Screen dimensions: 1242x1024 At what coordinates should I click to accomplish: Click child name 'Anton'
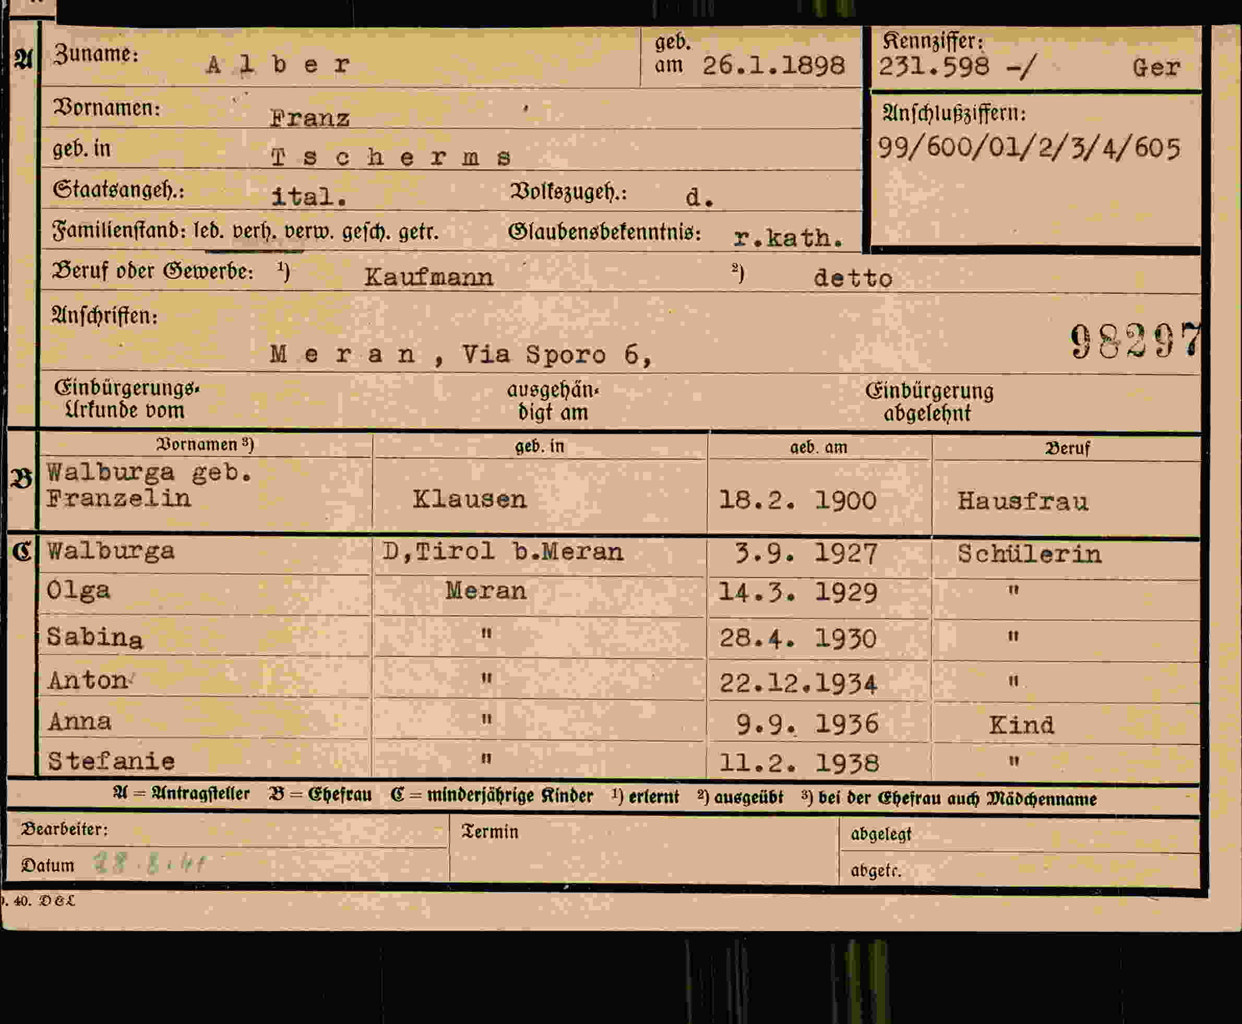[x=87, y=681]
